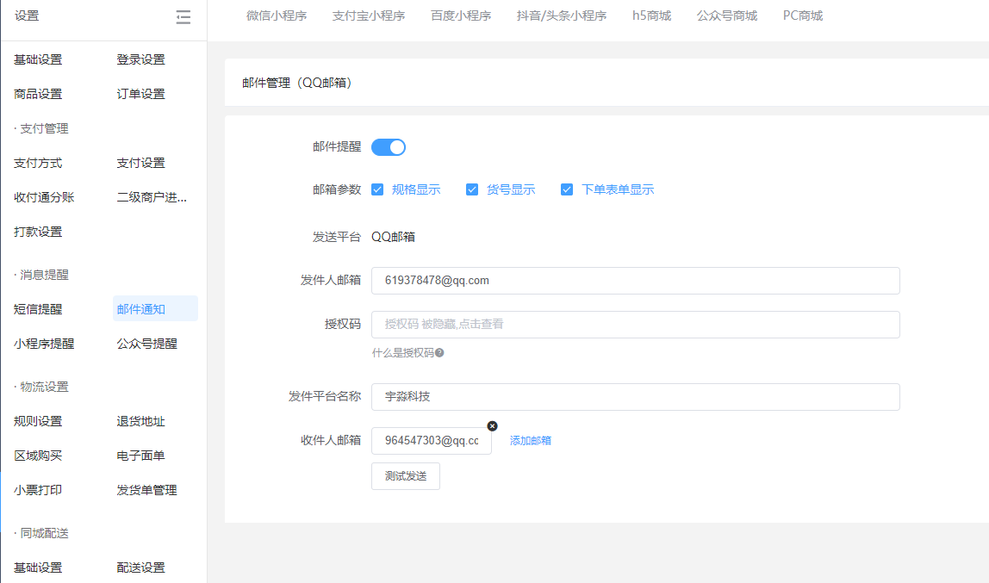Open 小程序提醒 in sidebar

pyautogui.click(x=44, y=344)
